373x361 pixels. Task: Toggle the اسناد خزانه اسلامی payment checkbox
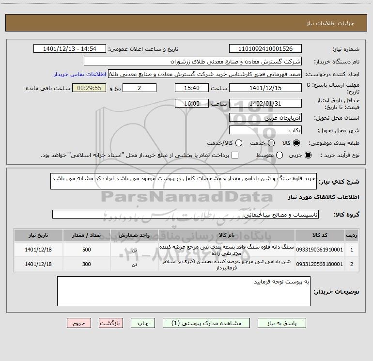coord(235,155)
